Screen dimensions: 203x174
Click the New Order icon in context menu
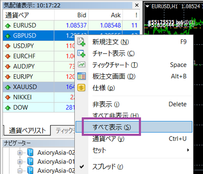81,42
